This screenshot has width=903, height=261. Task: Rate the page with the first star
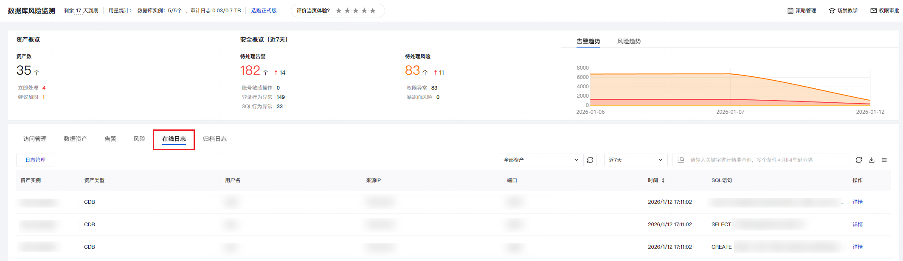pos(339,11)
